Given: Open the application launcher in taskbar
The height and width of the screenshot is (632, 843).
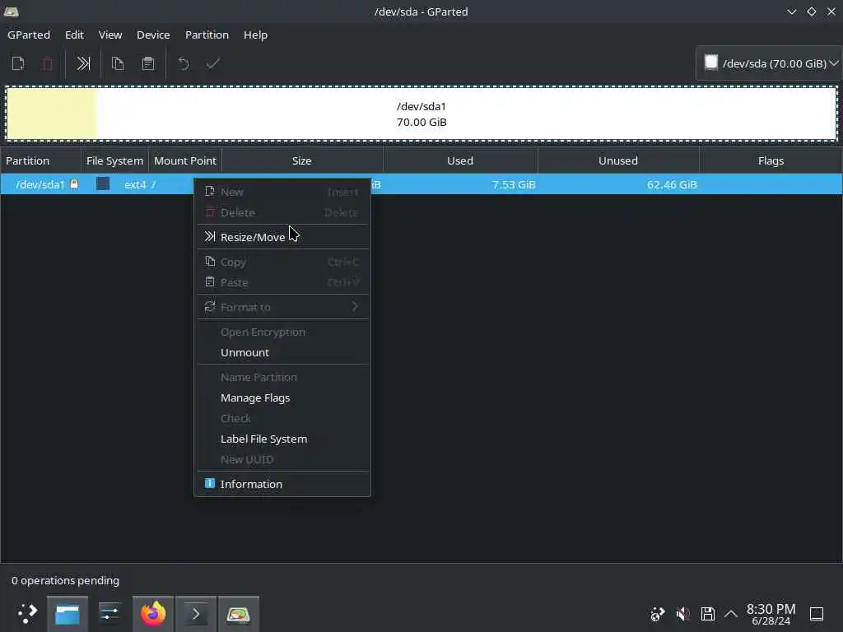Looking at the screenshot, I should (26, 614).
